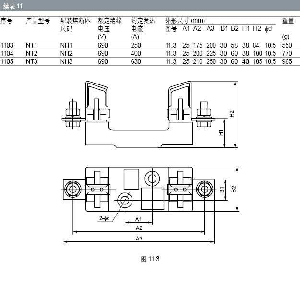Click the '外形尺寸 (mm)' header
This screenshot has height=288, width=300.
point(185,21)
